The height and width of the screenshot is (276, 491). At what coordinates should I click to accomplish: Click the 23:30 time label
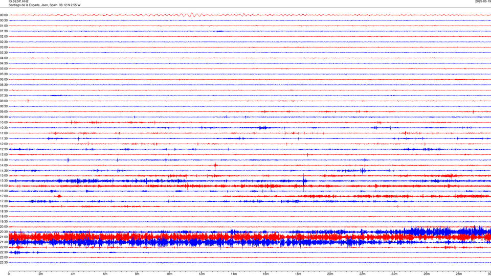(x=4, y=263)
